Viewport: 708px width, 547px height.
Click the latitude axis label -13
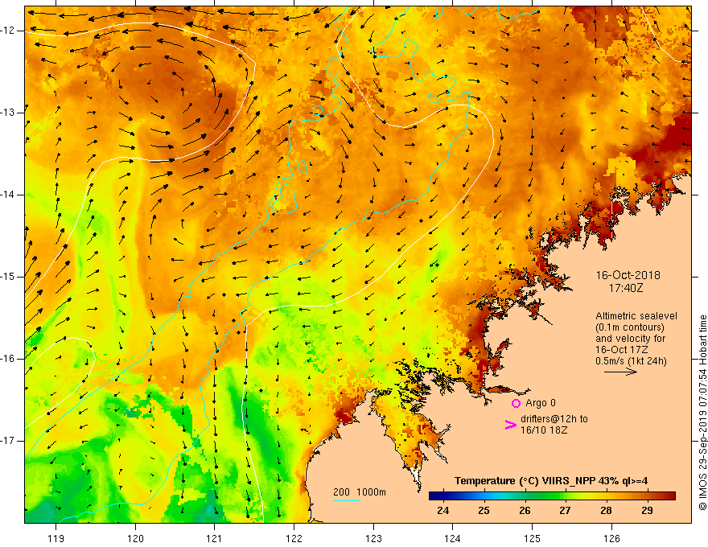tap(8, 113)
